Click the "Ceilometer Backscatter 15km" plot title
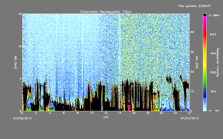This screenshot has width=223, height=139. click(106, 12)
